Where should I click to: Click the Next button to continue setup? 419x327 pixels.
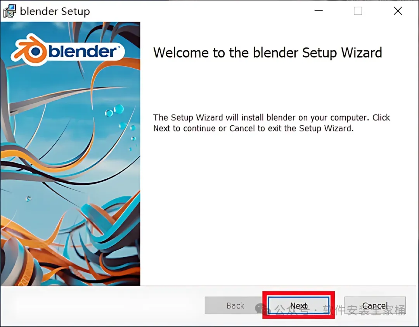[x=298, y=305]
